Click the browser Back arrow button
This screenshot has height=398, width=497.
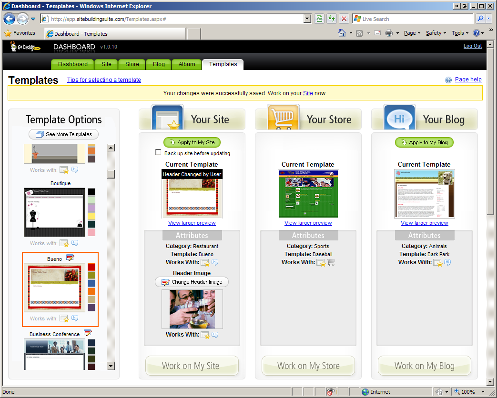point(9,19)
